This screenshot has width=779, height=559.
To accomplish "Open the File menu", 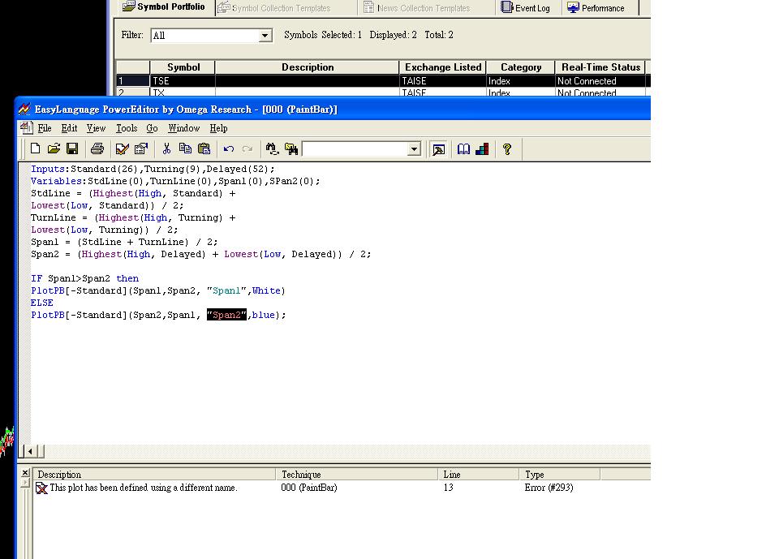I will point(45,128).
